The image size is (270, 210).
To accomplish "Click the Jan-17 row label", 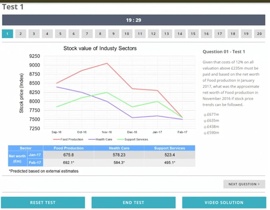I will coord(35,155).
